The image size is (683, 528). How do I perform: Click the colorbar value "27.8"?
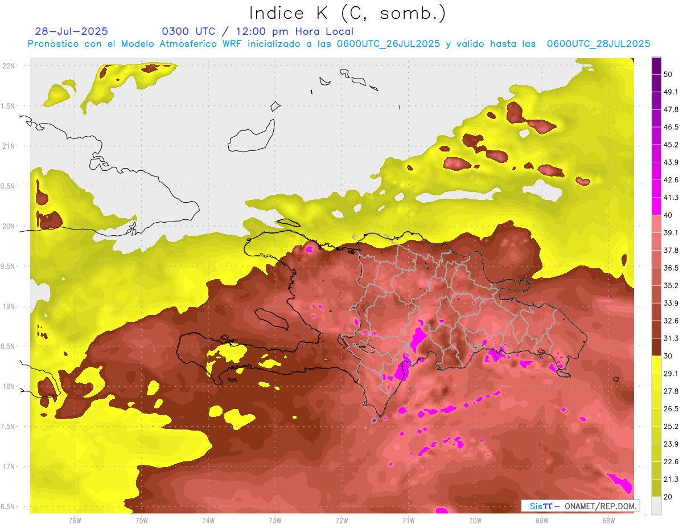click(672, 391)
